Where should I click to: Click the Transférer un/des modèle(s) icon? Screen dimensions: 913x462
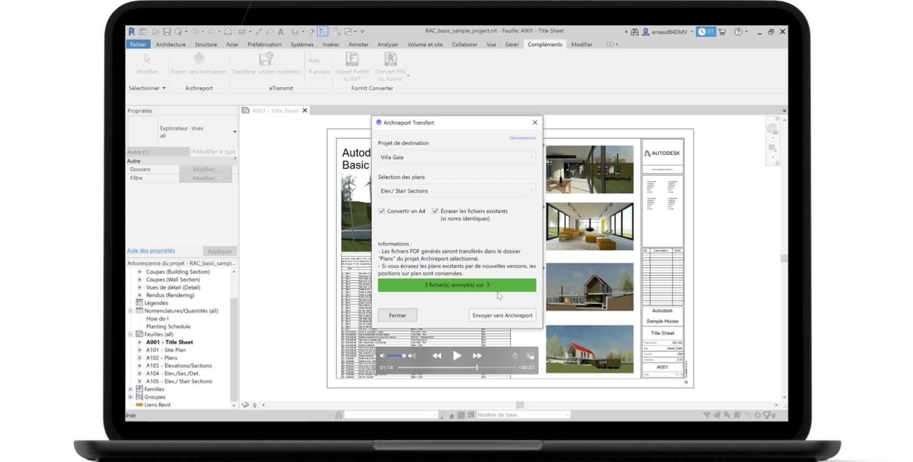(266, 58)
